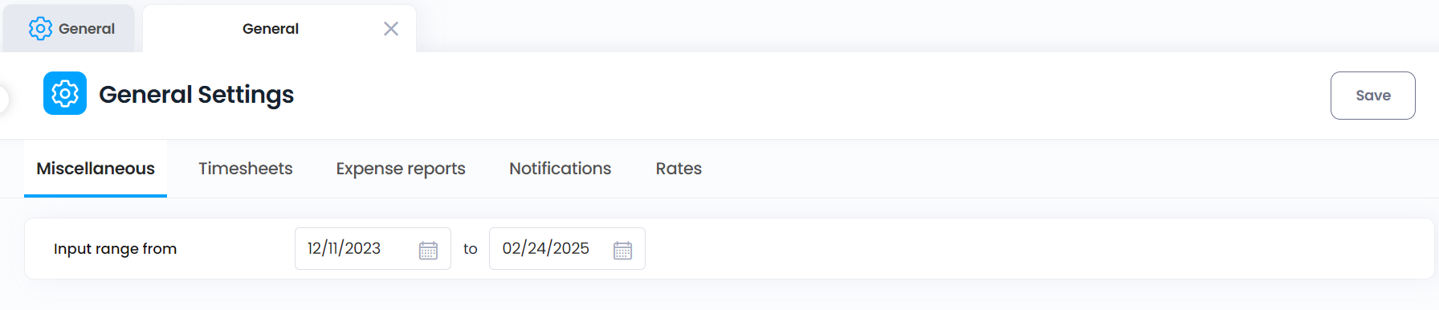Click empty area of the input range card
The height and width of the screenshot is (310, 1439).
coord(1036,249)
